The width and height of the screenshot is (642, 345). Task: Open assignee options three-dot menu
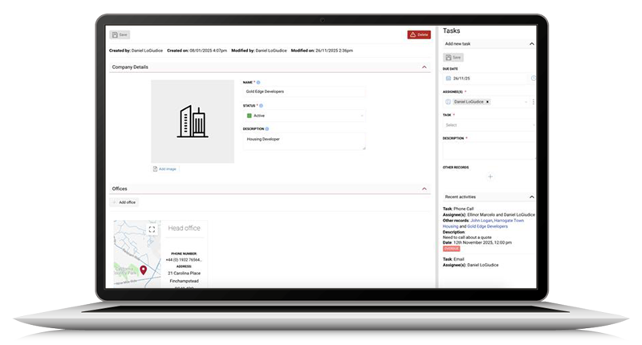click(533, 102)
